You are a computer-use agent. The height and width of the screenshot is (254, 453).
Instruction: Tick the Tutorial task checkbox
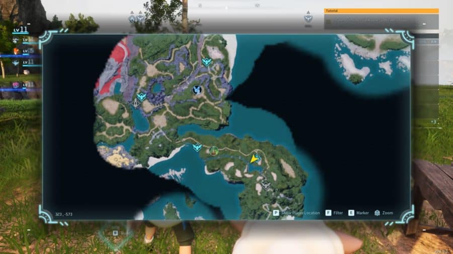click(x=328, y=22)
